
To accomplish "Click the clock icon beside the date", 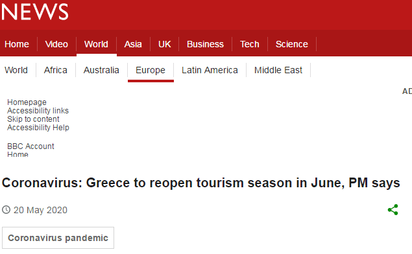I will [6, 210].
